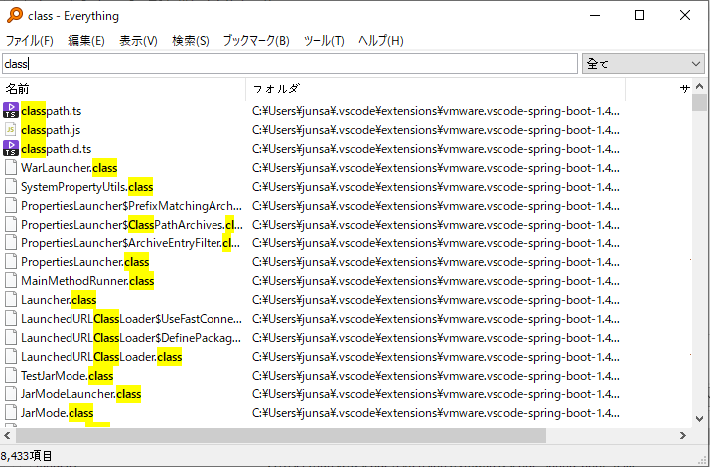Click the file icon next to JarModeLauncher.class
The image size is (710, 467).
click(x=11, y=394)
